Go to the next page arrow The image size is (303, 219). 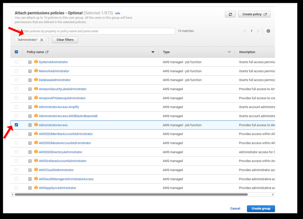[x=258, y=31]
